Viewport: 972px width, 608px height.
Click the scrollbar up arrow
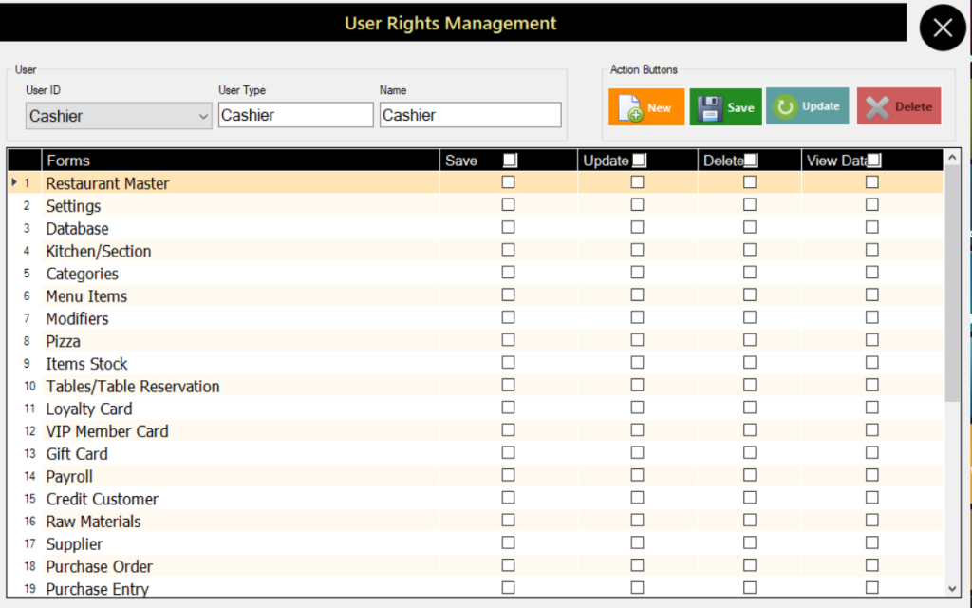[952, 158]
